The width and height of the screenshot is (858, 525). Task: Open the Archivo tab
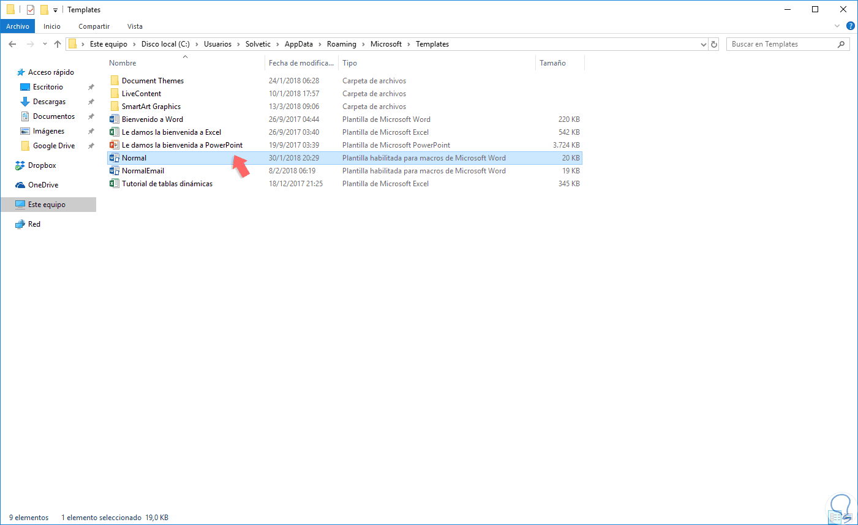18,26
